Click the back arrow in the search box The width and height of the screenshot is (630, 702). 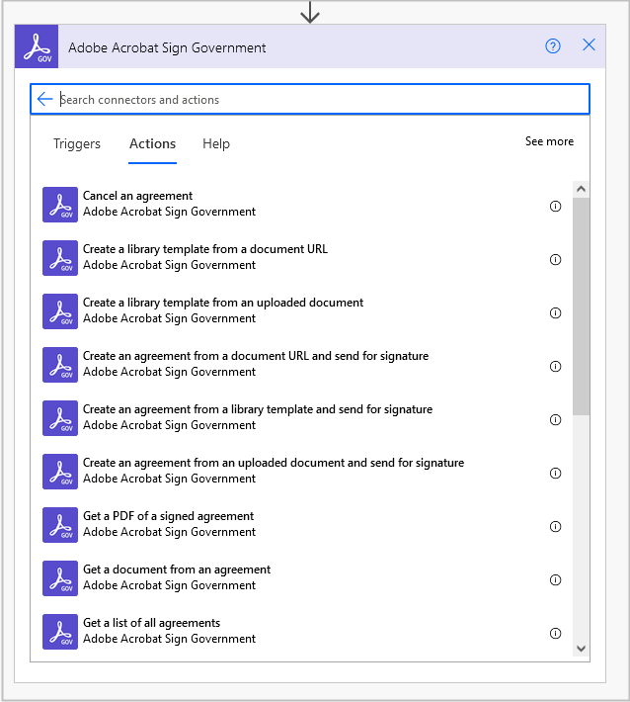(x=44, y=99)
